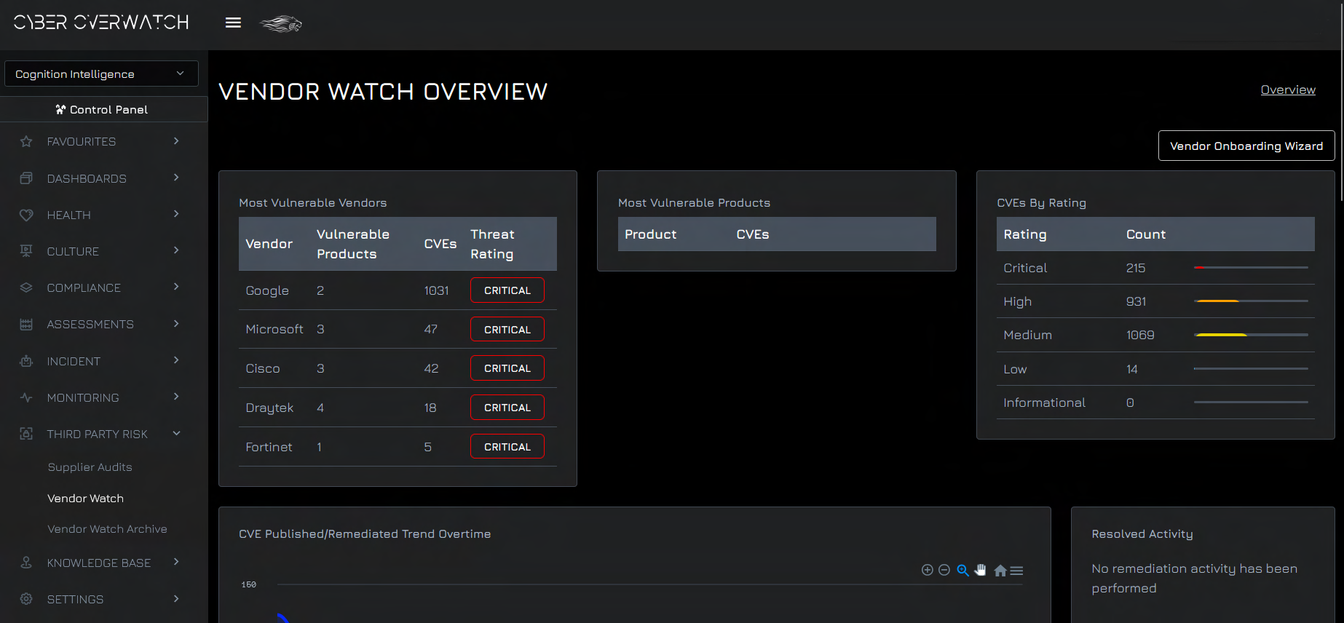Screen dimensions: 1344x623
Task: Click the Draytek vendor name
Action: (x=269, y=408)
